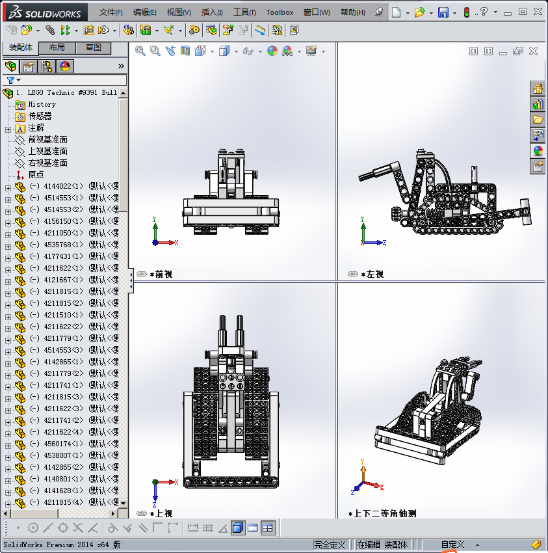Click the Section View icon
Screen dimensions: 548x553
[x=185, y=51]
